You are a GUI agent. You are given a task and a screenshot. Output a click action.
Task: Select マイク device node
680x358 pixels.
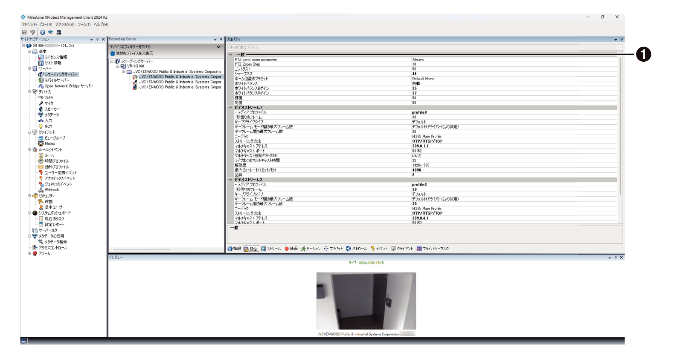[49, 103]
